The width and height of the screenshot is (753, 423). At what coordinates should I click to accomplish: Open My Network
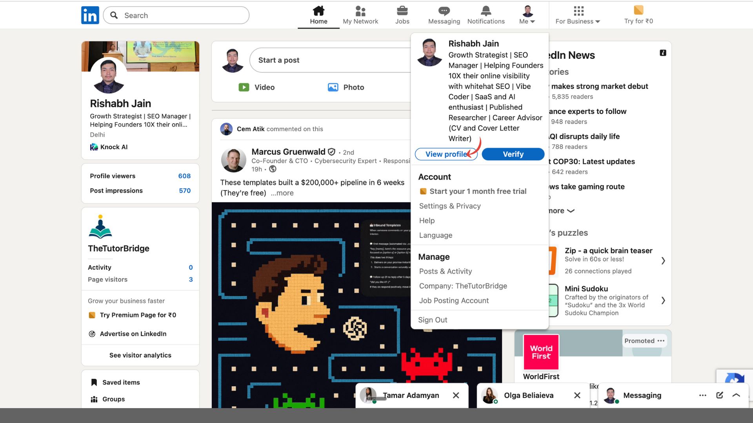360,15
